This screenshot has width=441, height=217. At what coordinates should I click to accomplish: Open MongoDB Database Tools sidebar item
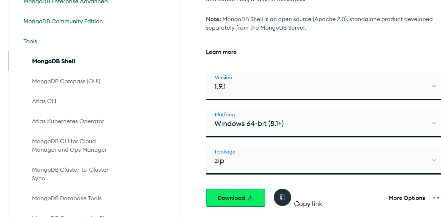(67, 198)
